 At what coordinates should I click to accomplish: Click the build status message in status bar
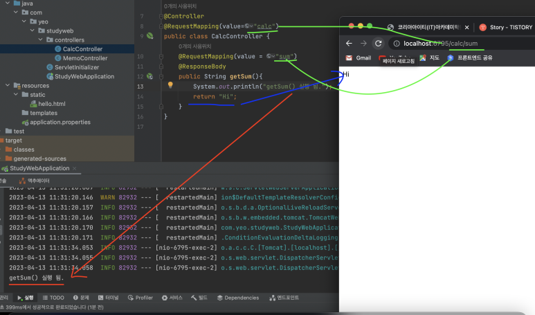tap(52, 307)
